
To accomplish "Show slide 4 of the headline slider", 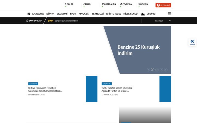I will [x=161, y=70].
